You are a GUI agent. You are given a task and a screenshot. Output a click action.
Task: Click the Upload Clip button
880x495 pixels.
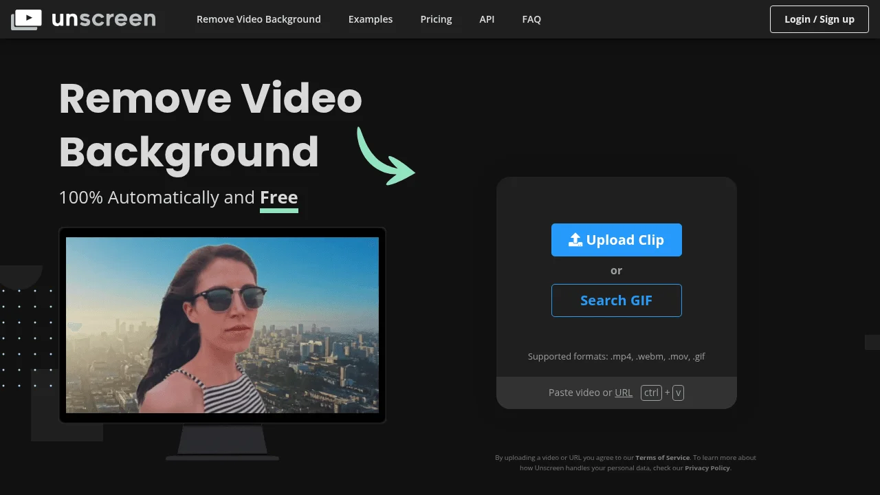pos(616,240)
